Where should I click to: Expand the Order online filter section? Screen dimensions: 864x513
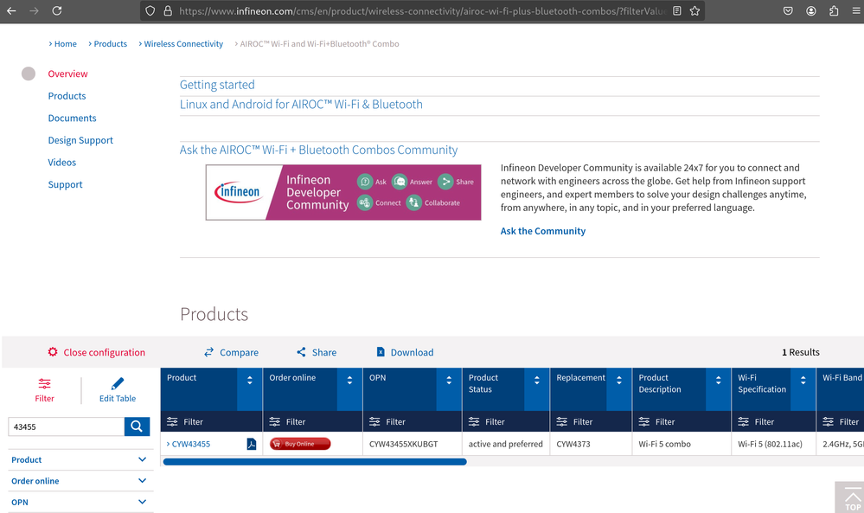pos(142,481)
